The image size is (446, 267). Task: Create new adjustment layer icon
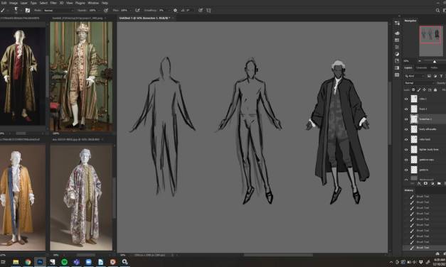(432, 183)
